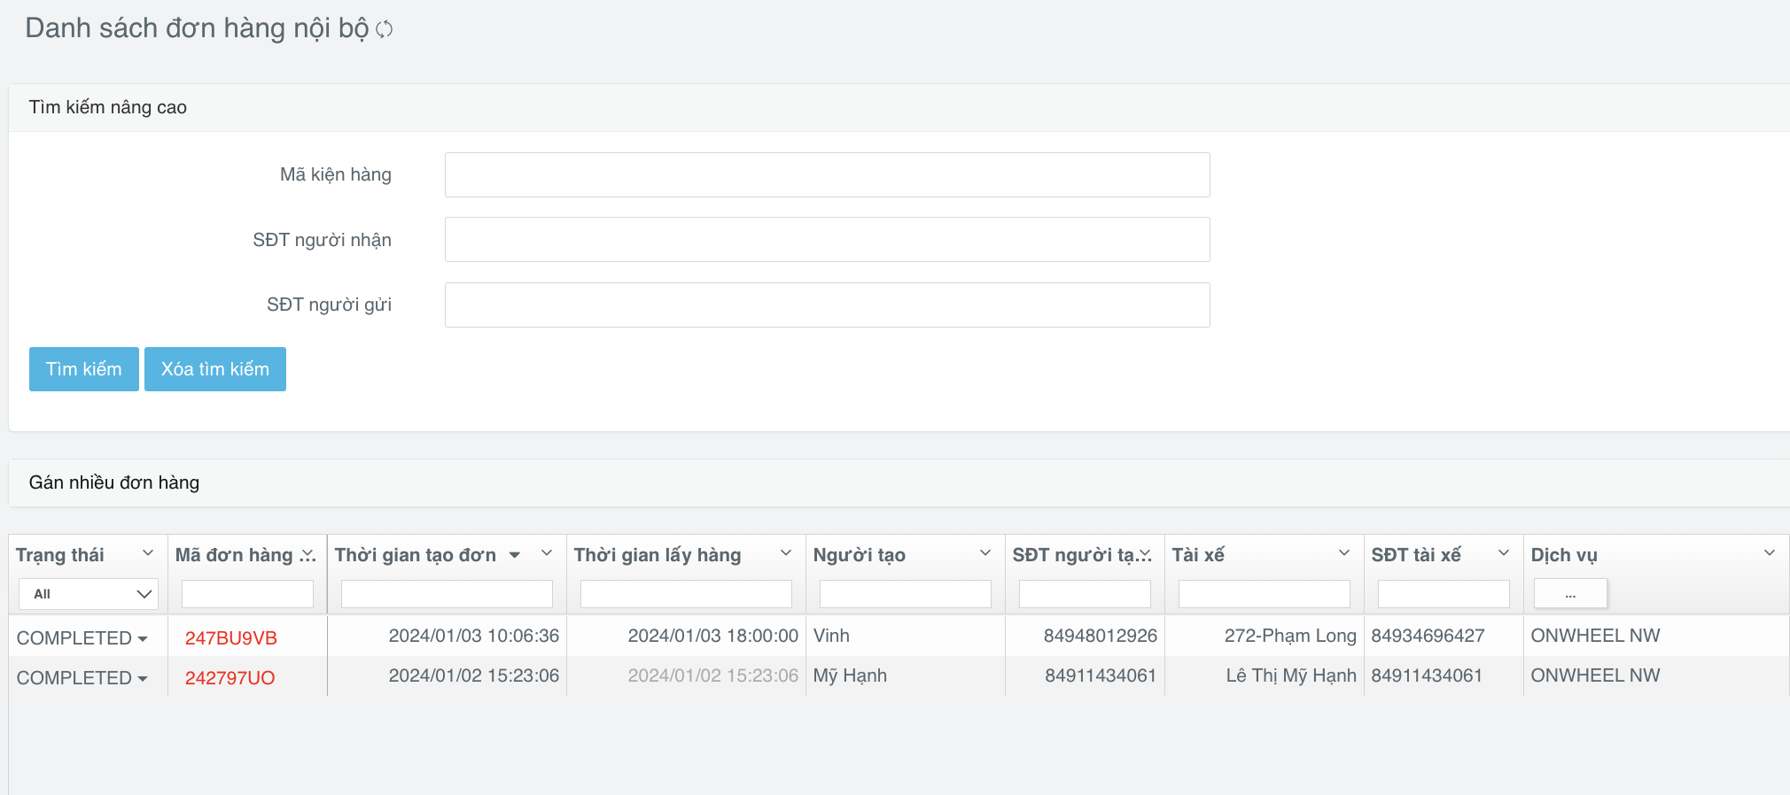Filter by Mã đơn hàng text box
This screenshot has height=795, width=1790.
click(x=247, y=594)
